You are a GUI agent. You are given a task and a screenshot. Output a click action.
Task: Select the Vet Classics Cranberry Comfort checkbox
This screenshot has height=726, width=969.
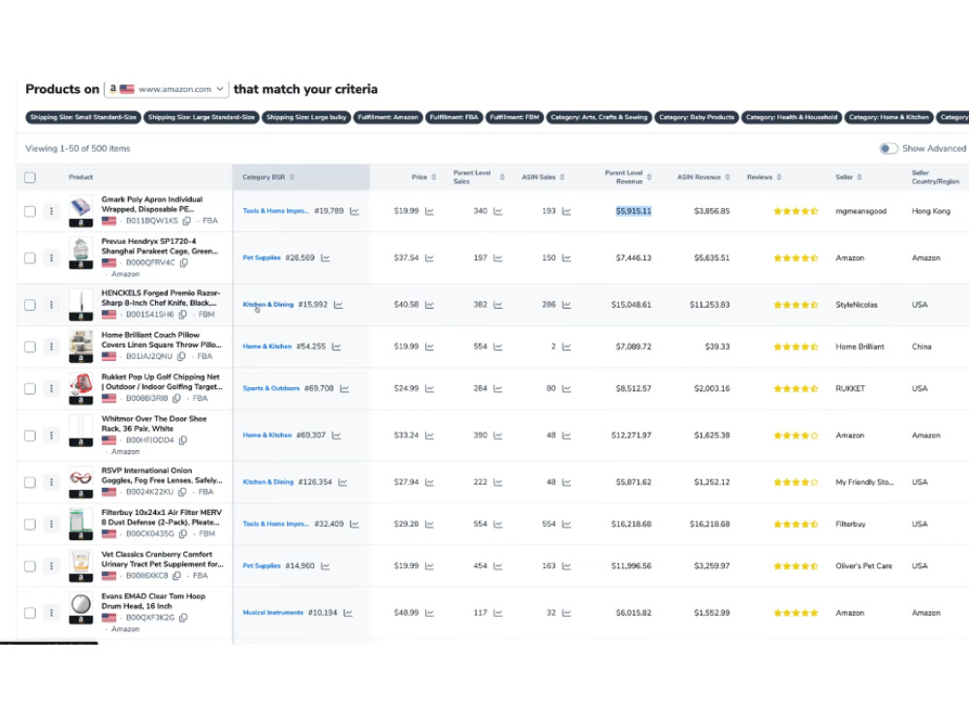[x=30, y=566]
